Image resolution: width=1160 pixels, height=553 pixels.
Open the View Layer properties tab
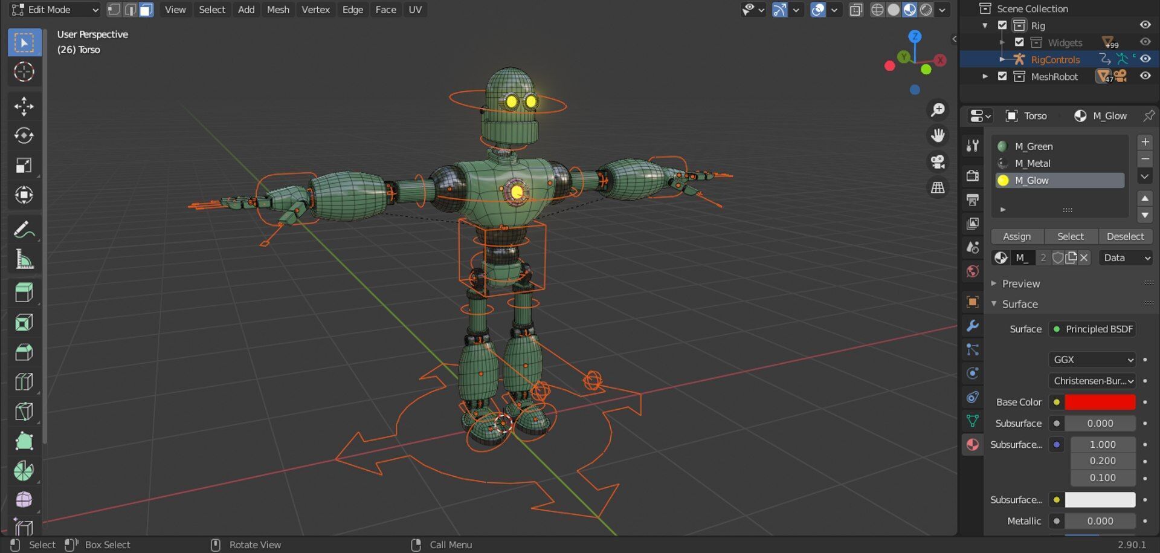pos(972,224)
